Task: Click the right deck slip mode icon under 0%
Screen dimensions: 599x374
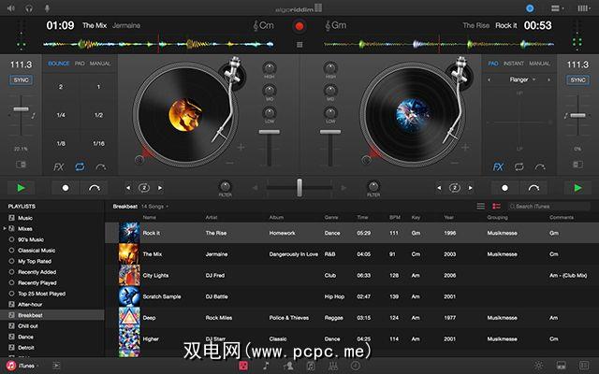Action: (x=578, y=165)
